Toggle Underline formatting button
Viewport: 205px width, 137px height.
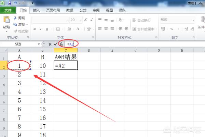tap(46, 29)
